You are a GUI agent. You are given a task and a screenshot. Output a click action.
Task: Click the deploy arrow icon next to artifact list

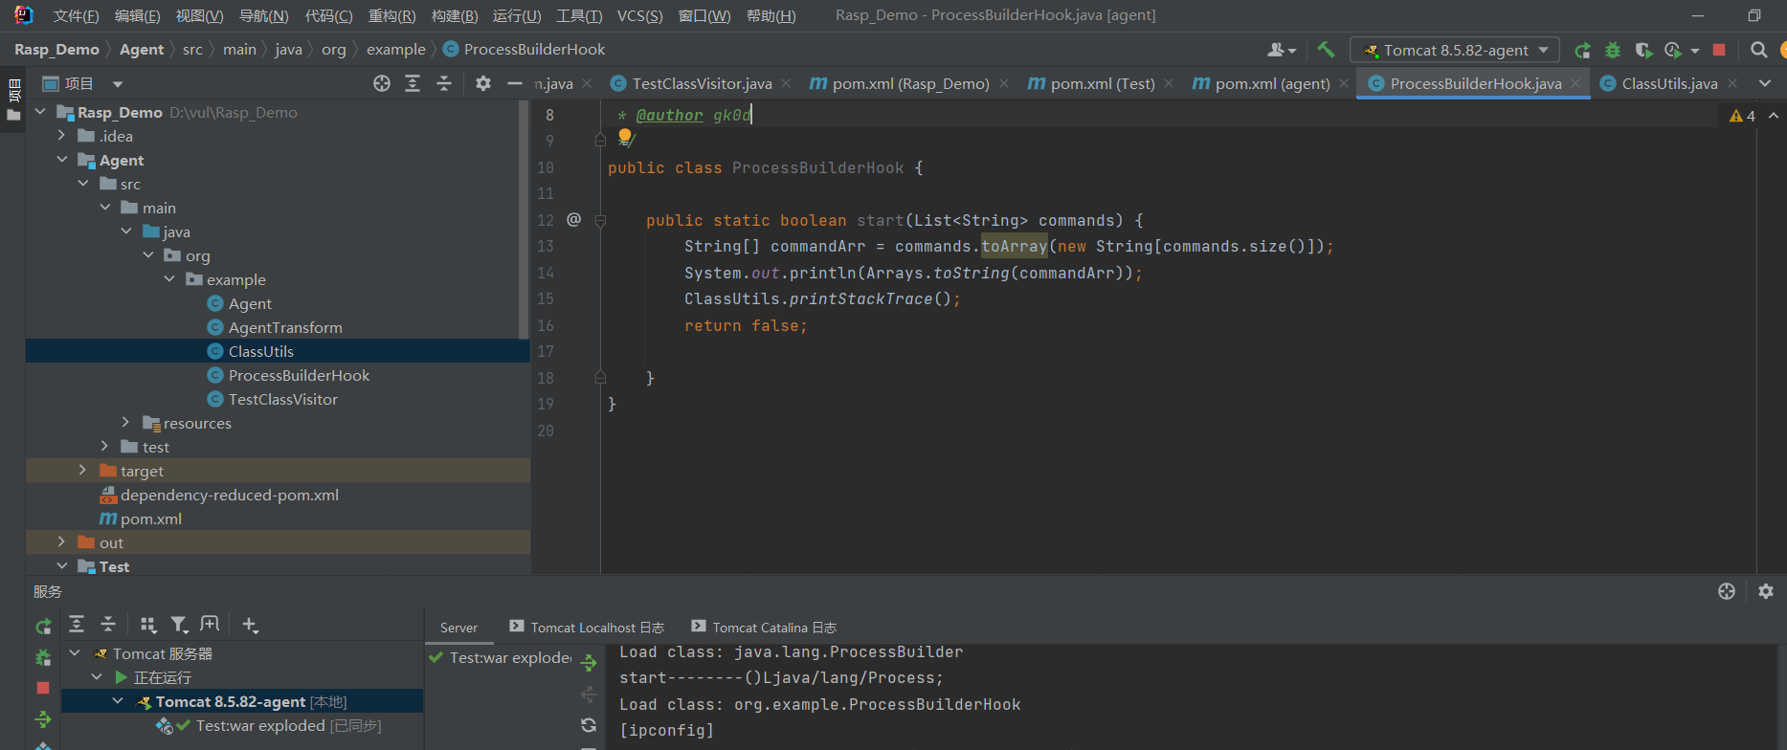(x=589, y=662)
